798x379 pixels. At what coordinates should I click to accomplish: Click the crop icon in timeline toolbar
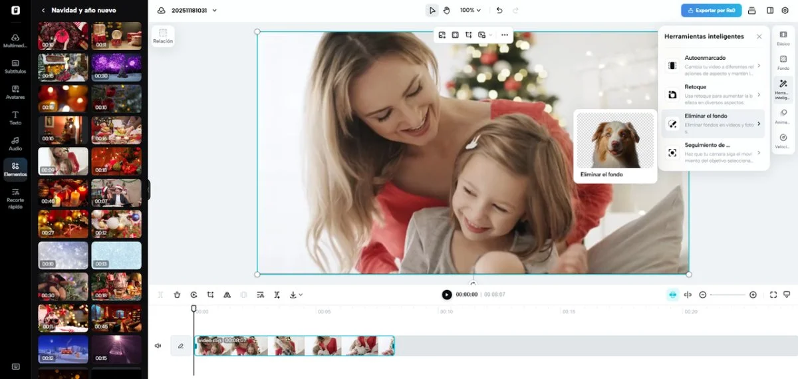click(x=211, y=295)
